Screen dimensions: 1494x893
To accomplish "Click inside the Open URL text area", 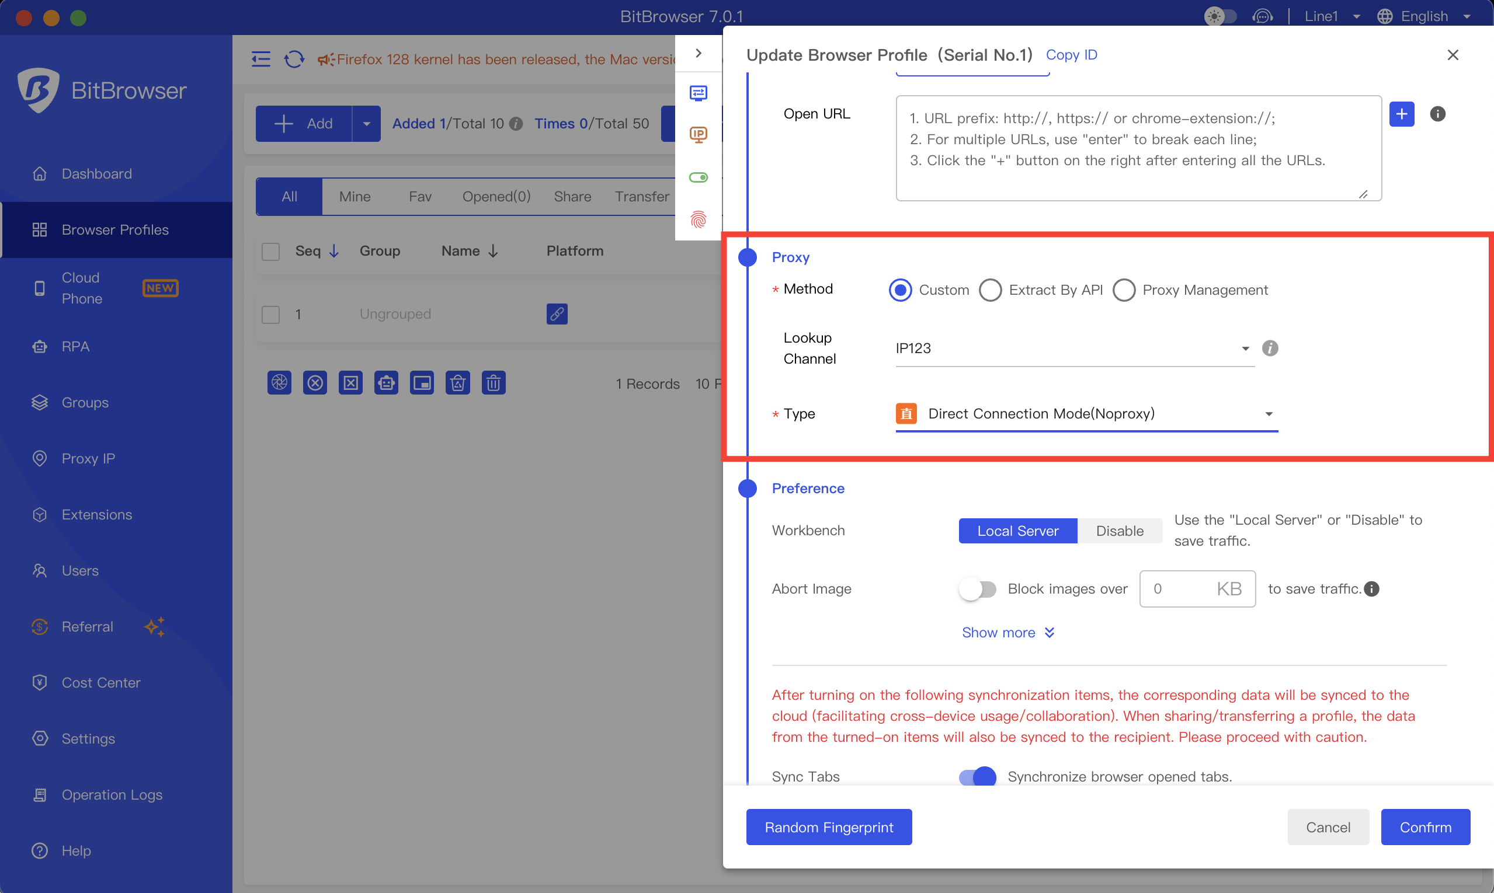I will click(x=1138, y=148).
